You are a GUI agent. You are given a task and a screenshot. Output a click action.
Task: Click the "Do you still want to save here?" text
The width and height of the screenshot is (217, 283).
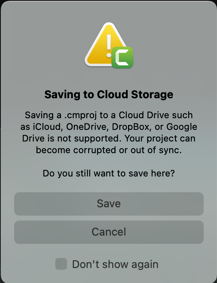point(108,174)
